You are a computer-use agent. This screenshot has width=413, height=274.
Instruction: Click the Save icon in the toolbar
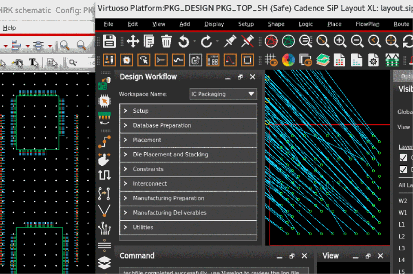tap(109, 41)
